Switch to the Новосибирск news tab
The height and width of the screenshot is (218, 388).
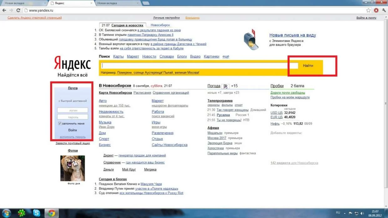click(x=160, y=25)
